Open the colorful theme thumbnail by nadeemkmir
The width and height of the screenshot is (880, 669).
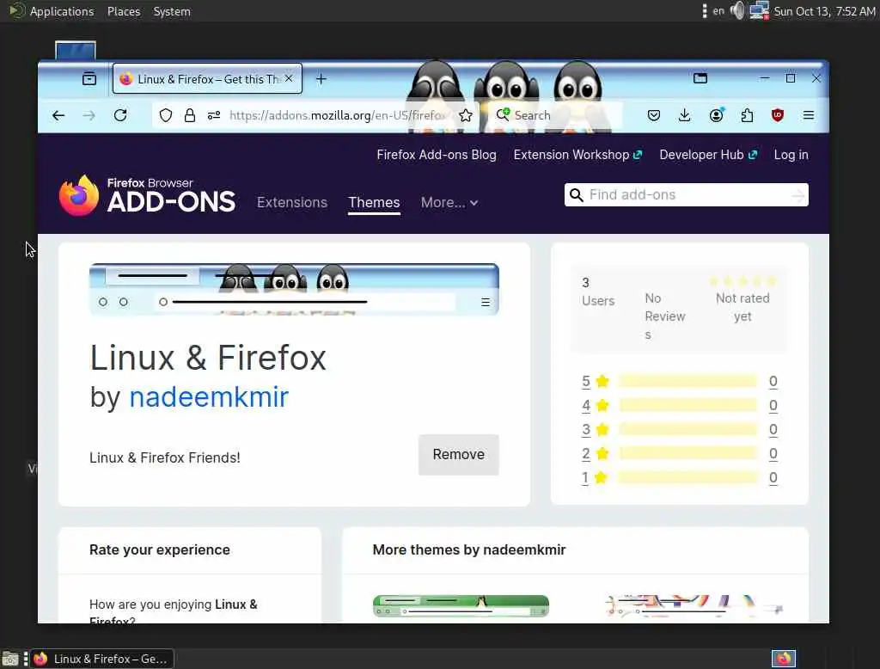pos(694,605)
